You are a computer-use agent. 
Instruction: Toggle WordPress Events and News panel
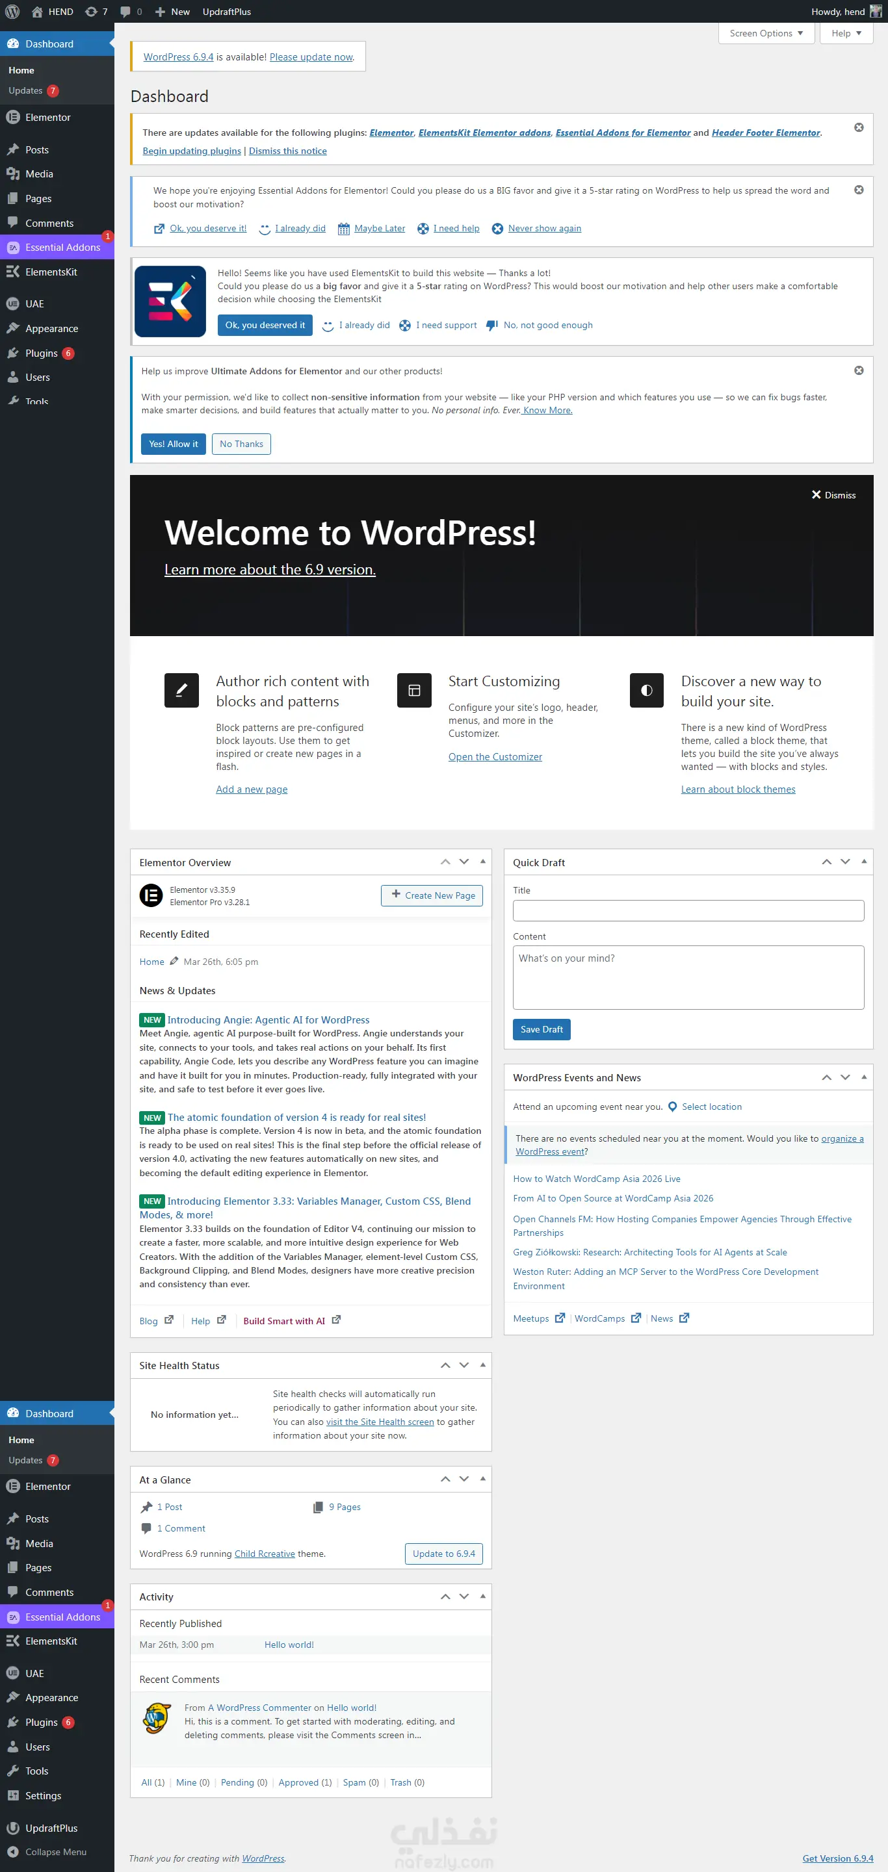[x=864, y=1078]
